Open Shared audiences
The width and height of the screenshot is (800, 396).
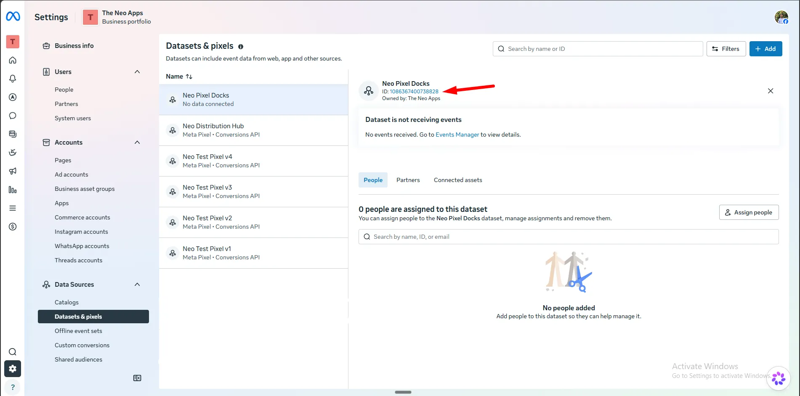(78, 359)
